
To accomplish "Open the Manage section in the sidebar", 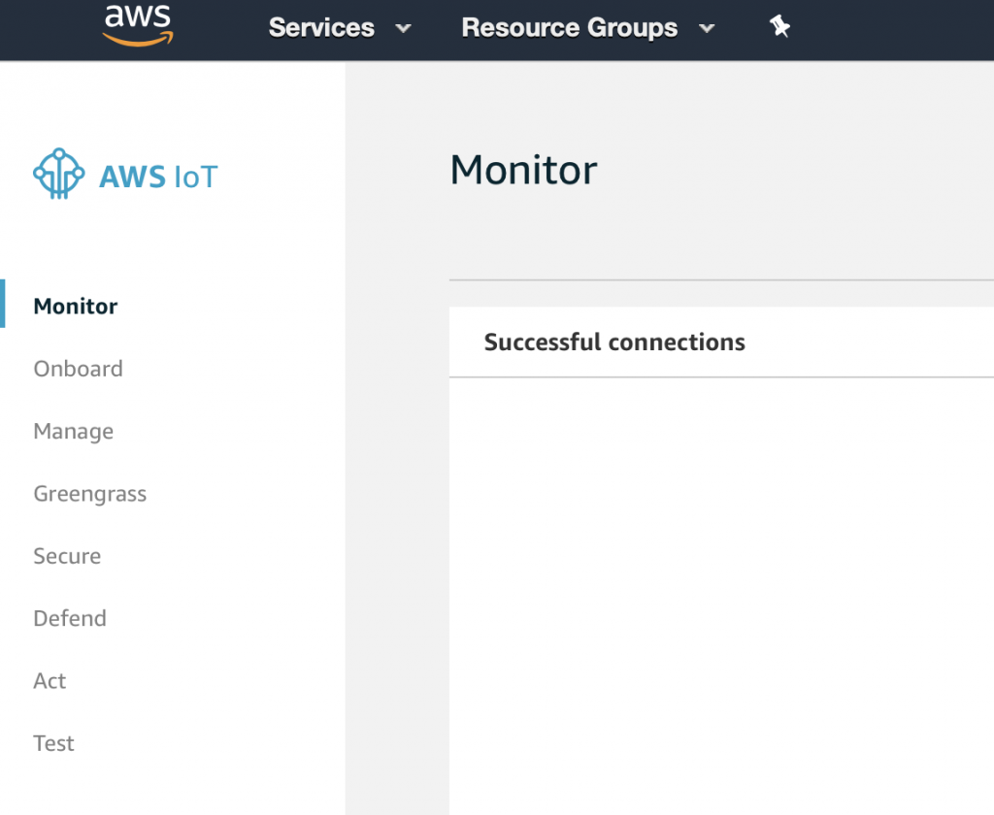I will click(x=74, y=431).
